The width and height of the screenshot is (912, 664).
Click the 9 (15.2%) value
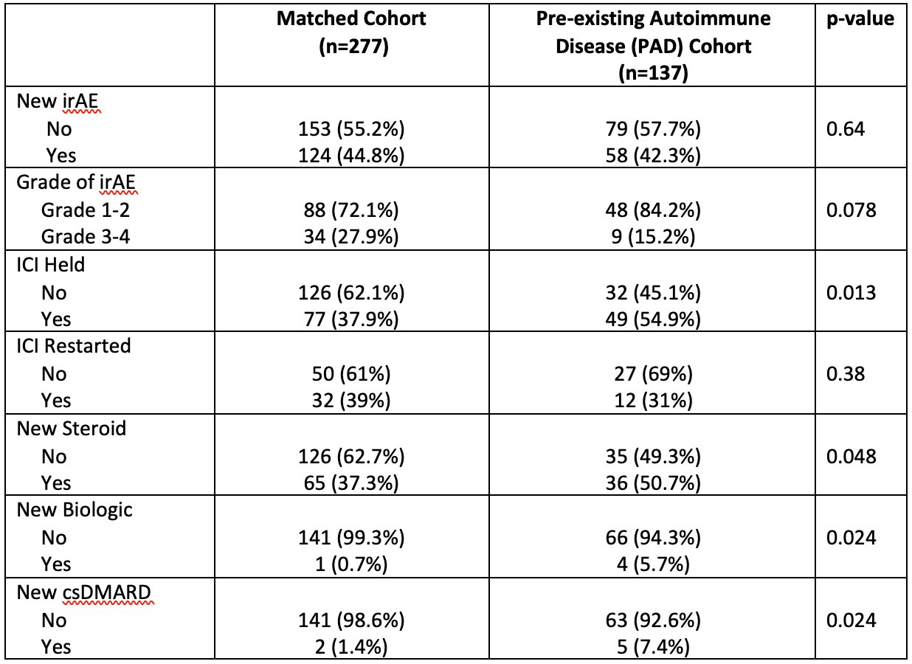tap(652, 238)
